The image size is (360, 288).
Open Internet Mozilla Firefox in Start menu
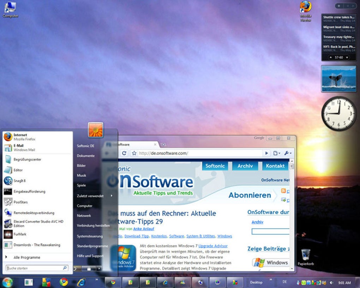(37, 137)
